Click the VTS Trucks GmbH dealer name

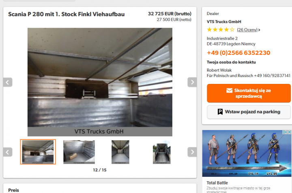pos(224,22)
